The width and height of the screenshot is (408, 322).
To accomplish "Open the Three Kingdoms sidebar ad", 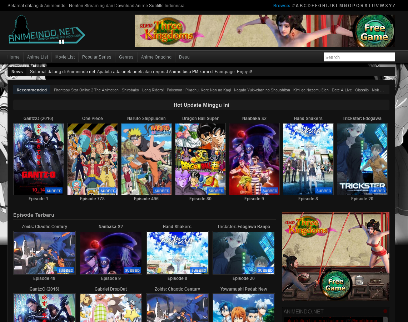I will click(x=336, y=256).
